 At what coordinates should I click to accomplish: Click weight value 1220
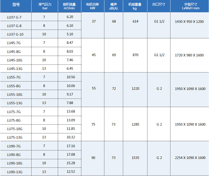(x=135, y=89)
